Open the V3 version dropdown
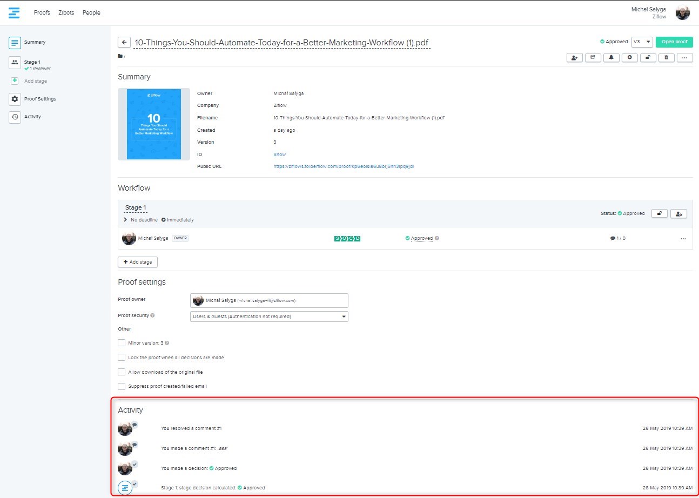This screenshot has height=498, width=699. pos(642,42)
